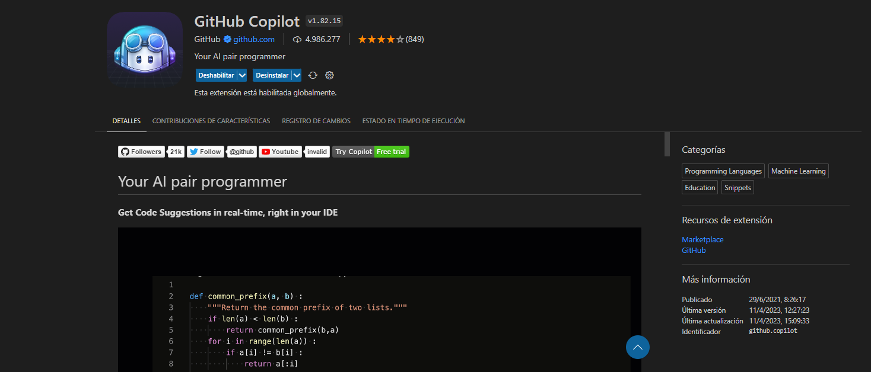Open the DETALLES tab

click(126, 121)
